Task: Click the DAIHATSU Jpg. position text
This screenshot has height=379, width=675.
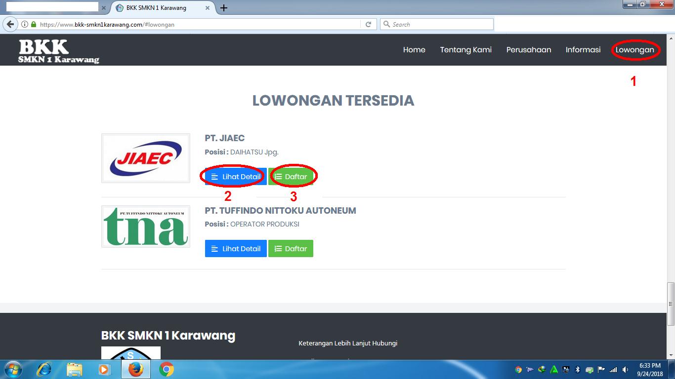Action: (x=254, y=152)
